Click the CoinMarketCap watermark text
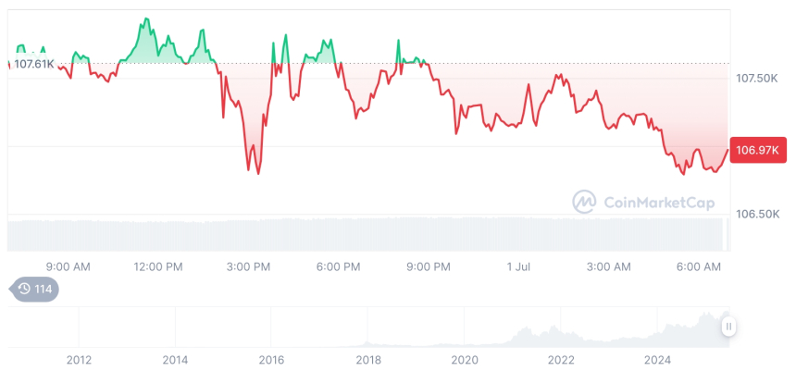The image size is (796, 371). (x=658, y=202)
